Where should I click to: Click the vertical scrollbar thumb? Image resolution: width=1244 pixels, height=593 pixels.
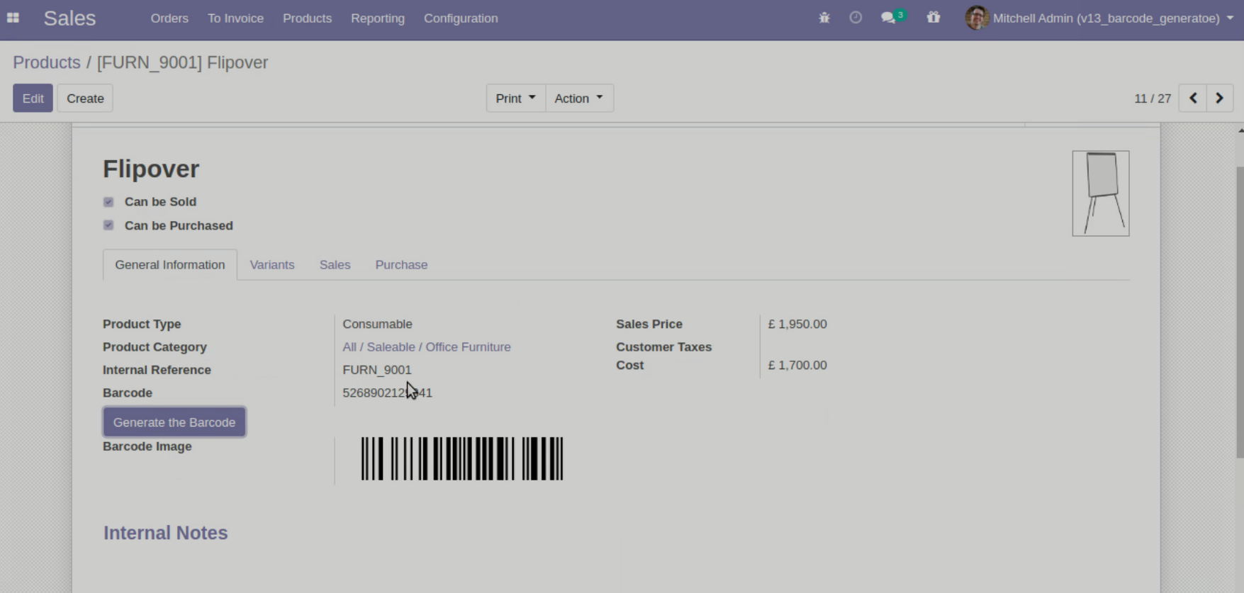[x=1240, y=312]
